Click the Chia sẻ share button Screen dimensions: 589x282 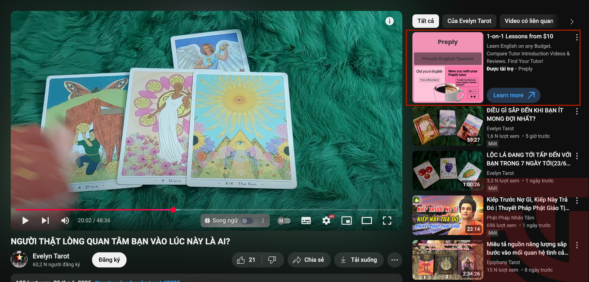pos(309,260)
